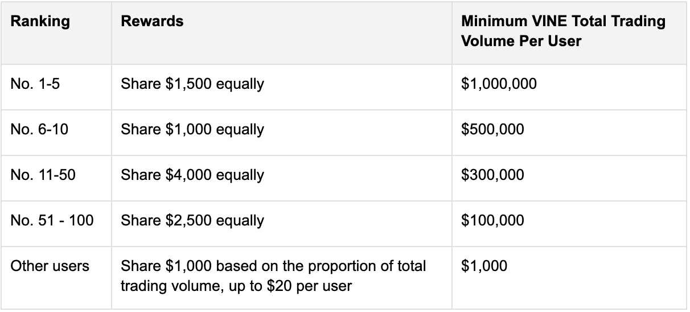Select the Other users ranking cell
The image size is (690, 312).
tap(50, 266)
